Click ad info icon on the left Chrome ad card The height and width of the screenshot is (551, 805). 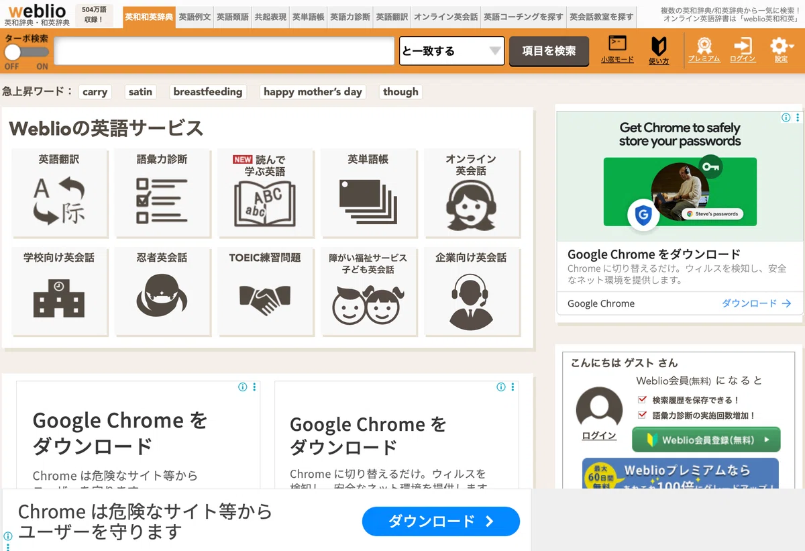[243, 387]
